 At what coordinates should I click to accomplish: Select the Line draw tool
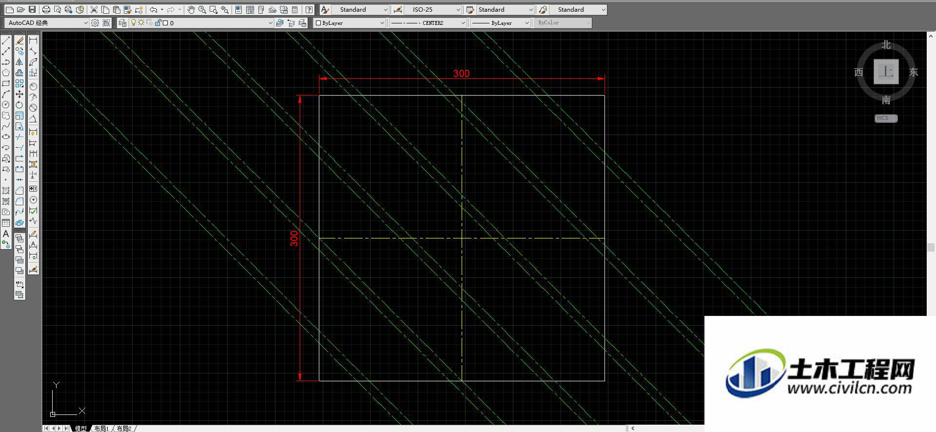tap(6, 41)
